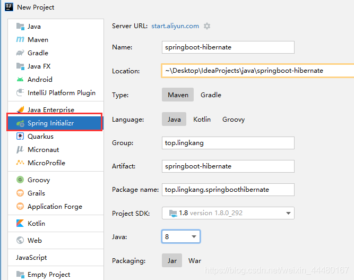Click the Android robot icon

[20, 79]
